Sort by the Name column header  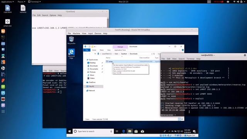pos(108,58)
